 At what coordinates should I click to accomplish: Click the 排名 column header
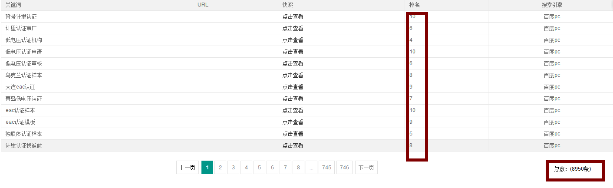(414, 5)
